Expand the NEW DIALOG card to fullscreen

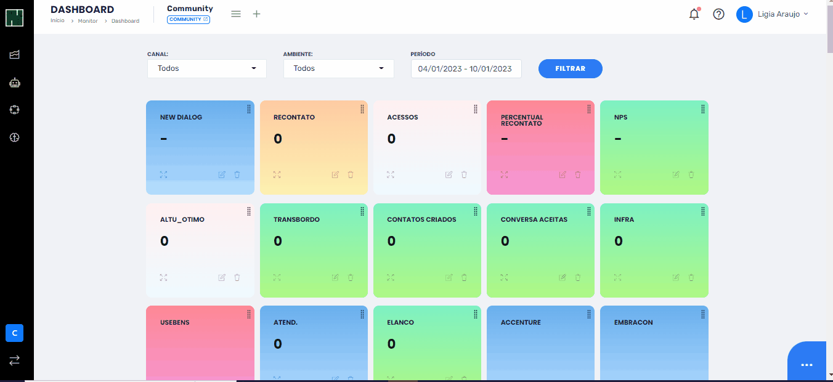(163, 175)
